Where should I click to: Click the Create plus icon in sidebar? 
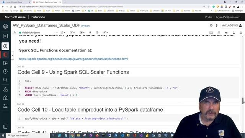(x=5, y=46)
